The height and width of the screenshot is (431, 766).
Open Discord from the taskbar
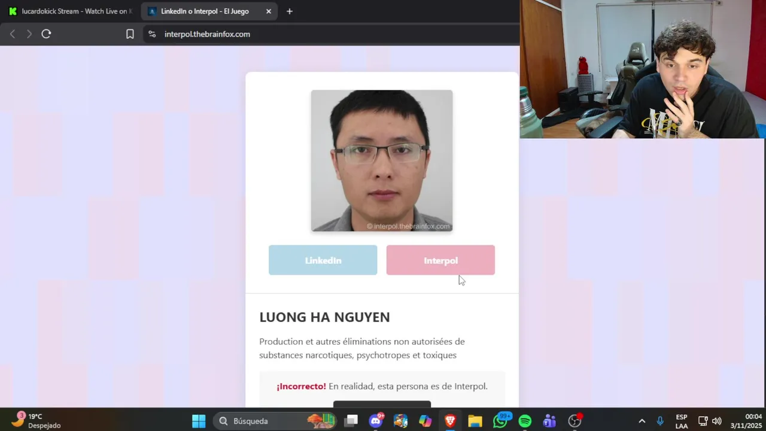coord(376,421)
